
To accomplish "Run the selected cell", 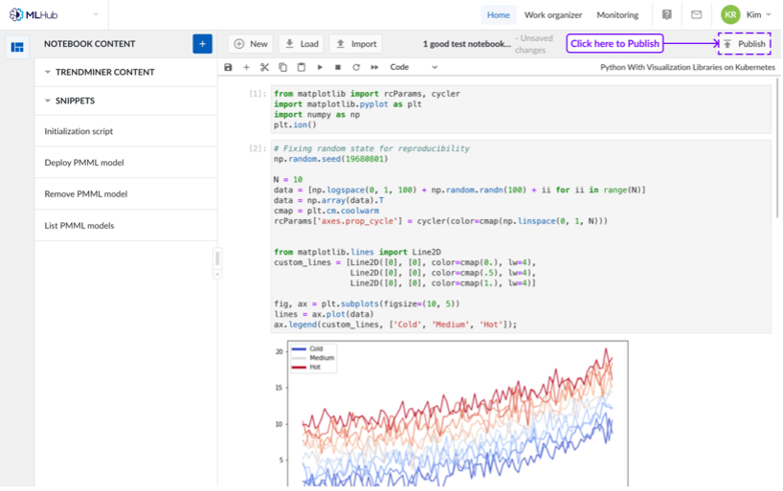I will (320, 68).
